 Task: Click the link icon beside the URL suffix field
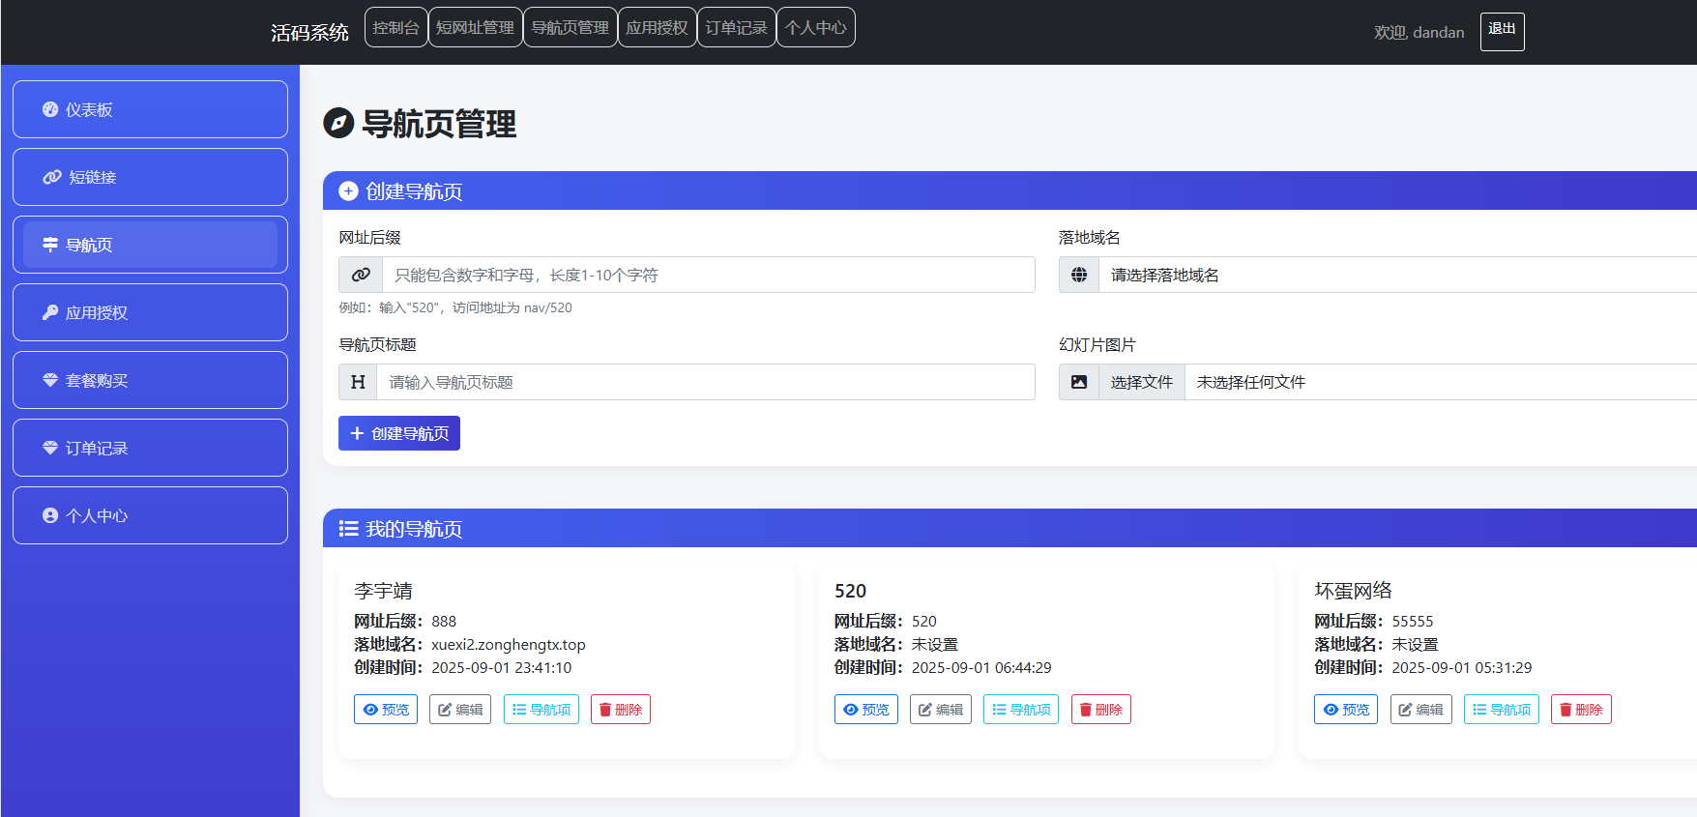pyautogui.click(x=361, y=275)
